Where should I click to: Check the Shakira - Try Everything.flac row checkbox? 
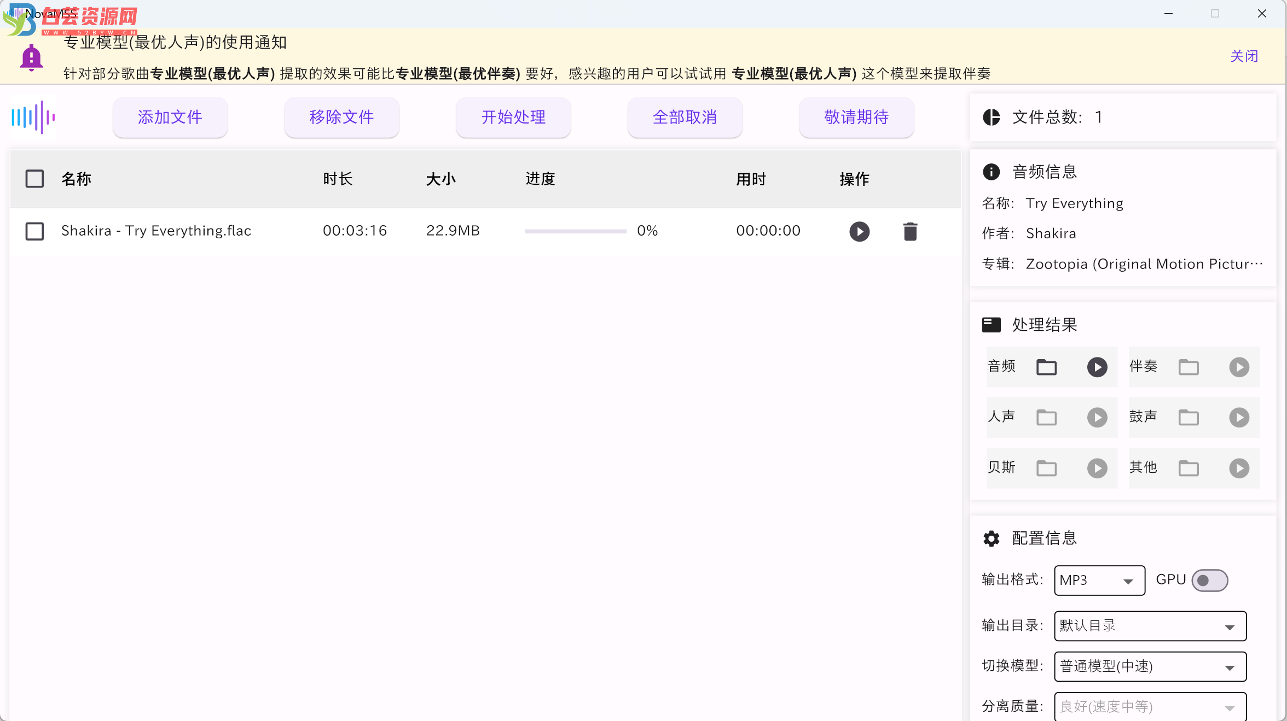[x=34, y=231]
